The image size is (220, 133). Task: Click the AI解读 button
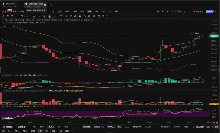coord(210,11)
